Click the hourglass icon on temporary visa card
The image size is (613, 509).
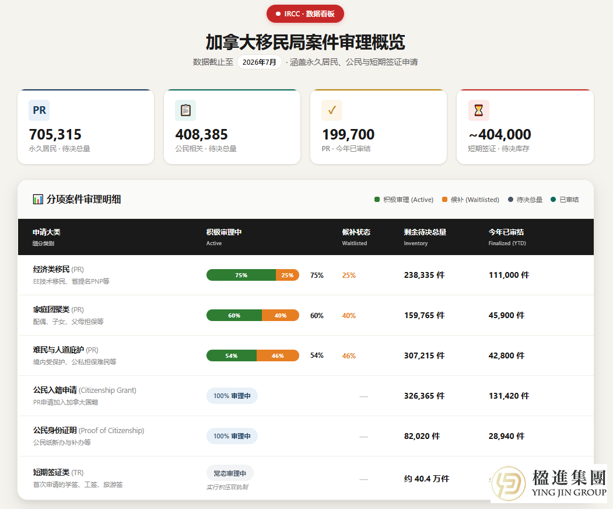(478, 110)
